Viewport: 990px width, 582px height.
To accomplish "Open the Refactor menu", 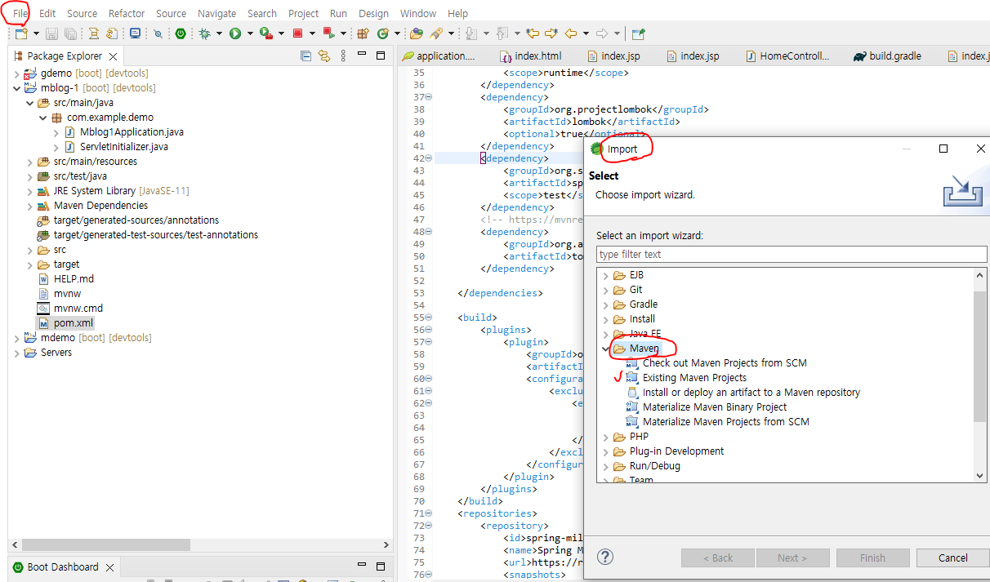I will [x=127, y=13].
